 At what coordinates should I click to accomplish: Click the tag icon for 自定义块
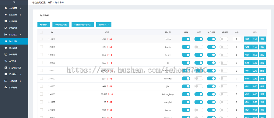point(6,15)
